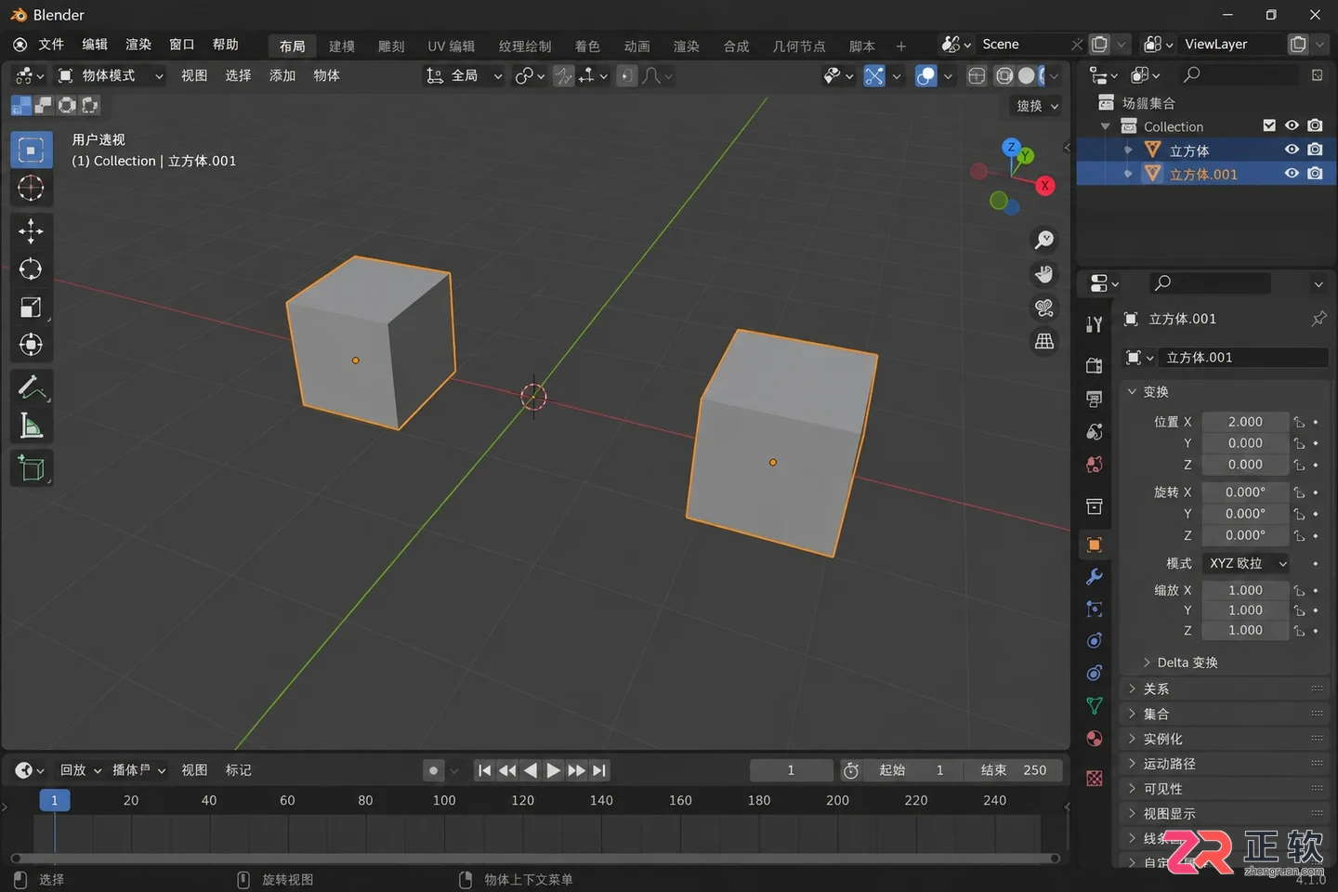Hide 立方体 in viewport via eye icon
The height and width of the screenshot is (892, 1338).
pyautogui.click(x=1292, y=150)
